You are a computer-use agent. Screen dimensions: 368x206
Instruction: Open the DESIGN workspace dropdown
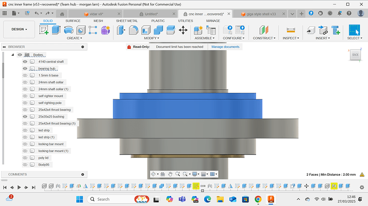pyautogui.click(x=19, y=29)
